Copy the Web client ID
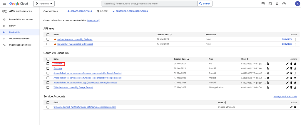The height and width of the screenshot is (125, 301). coord(268,87)
